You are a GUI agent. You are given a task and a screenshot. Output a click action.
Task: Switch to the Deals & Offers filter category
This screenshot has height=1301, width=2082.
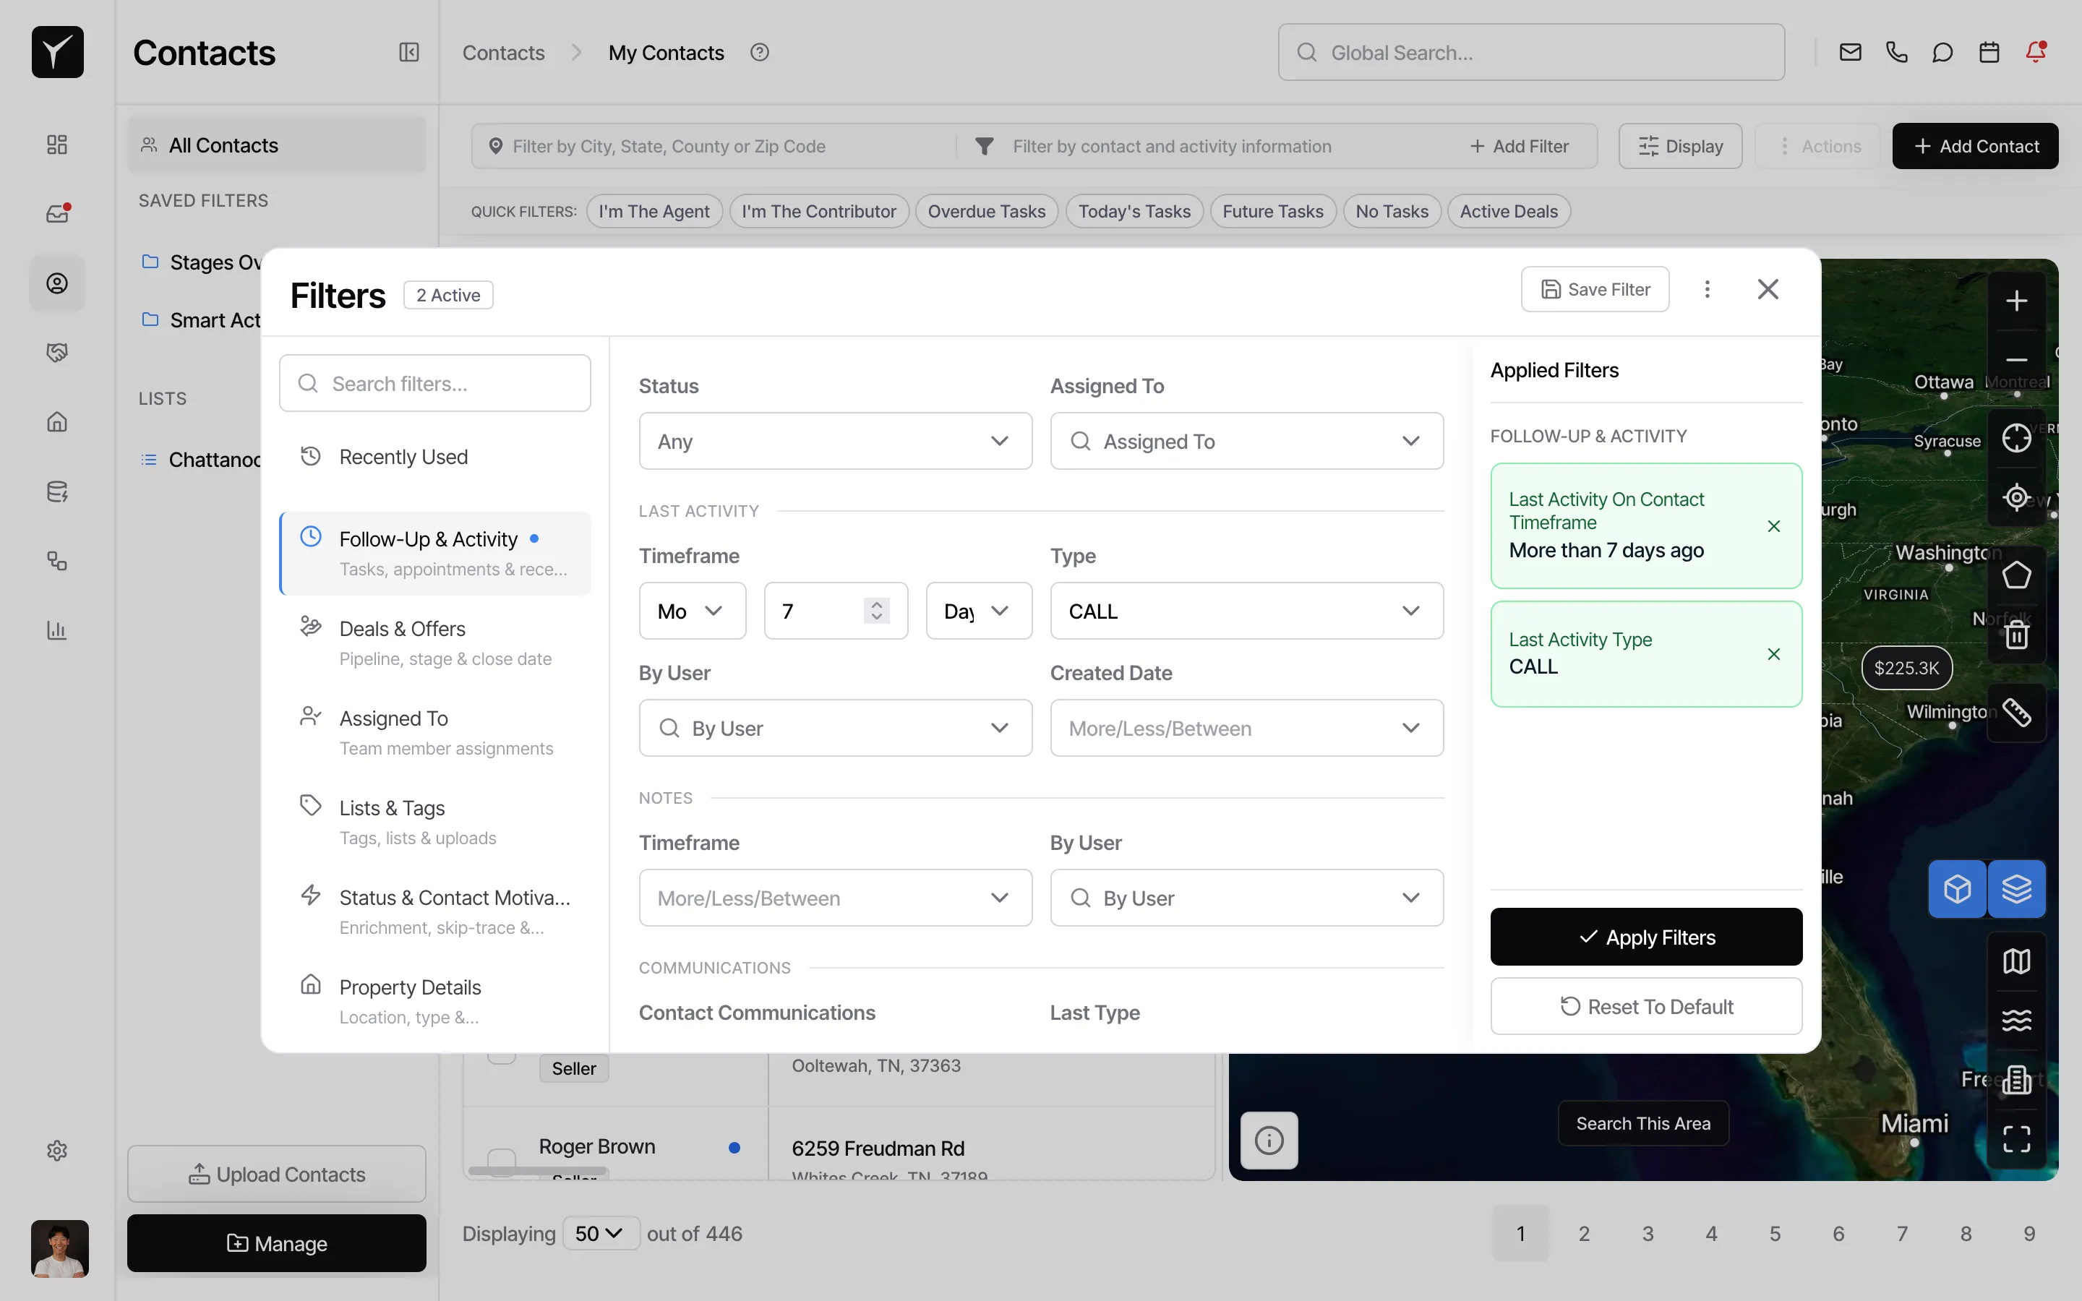[434, 641]
